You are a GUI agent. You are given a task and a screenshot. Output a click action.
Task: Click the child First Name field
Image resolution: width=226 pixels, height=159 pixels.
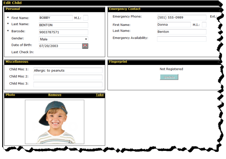click(55, 18)
